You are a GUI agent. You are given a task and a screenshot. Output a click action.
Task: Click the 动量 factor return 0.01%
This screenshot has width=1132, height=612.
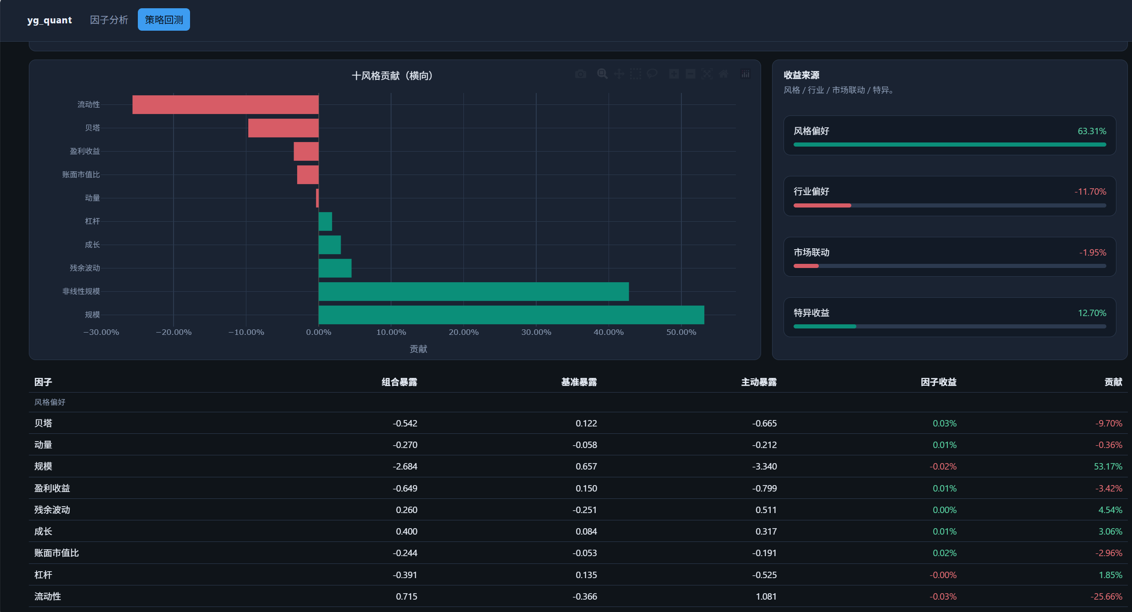pyautogui.click(x=944, y=445)
